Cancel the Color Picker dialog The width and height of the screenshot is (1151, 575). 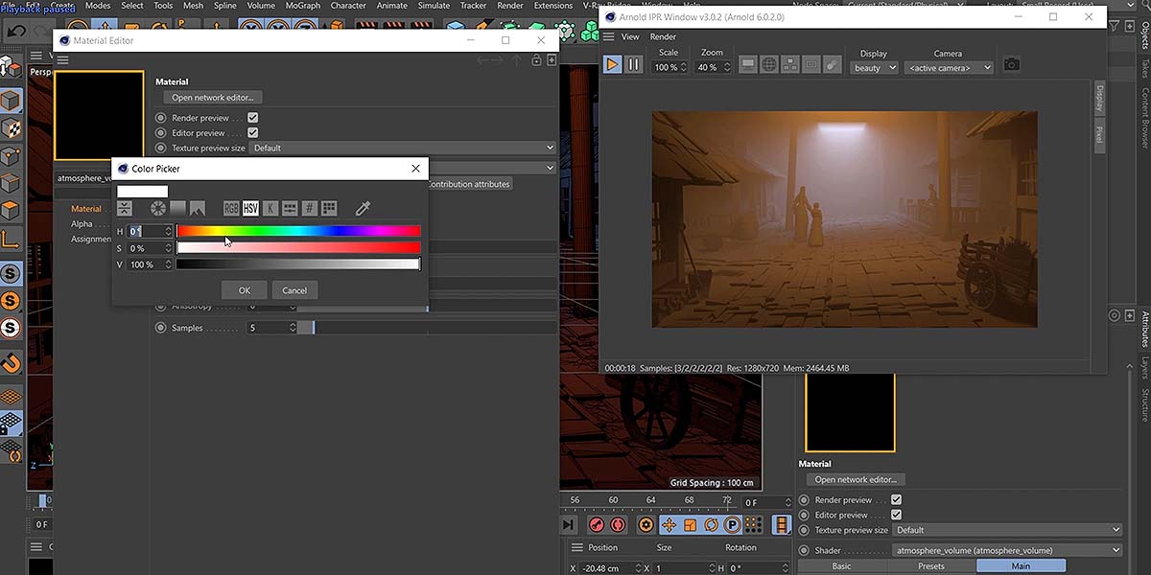coord(294,290)
